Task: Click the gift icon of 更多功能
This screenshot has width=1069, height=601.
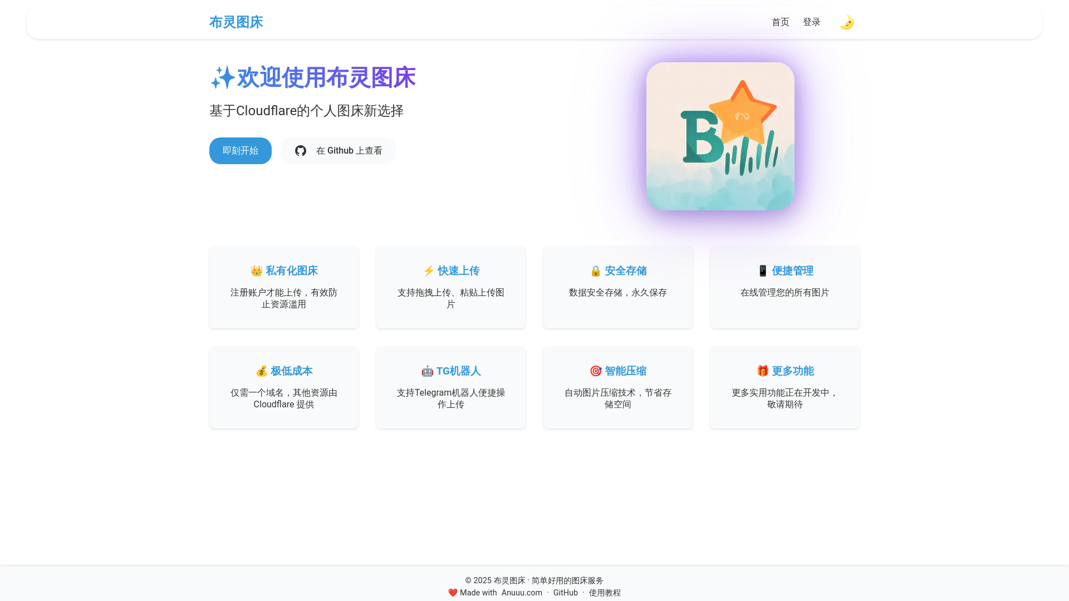Action: (x=763, y=371)
